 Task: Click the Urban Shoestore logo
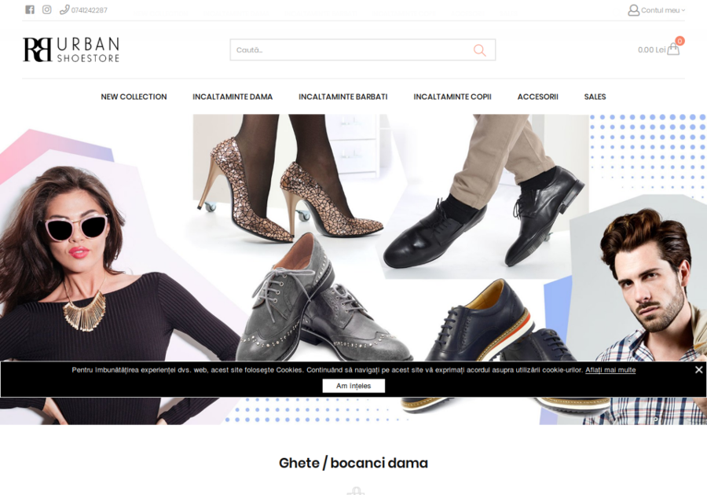pyautogui.click(x=71, y=49)
